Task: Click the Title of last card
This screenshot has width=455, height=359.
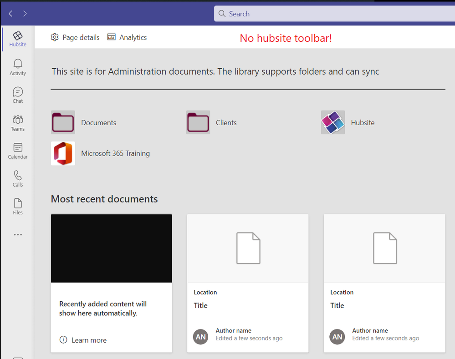Action: 337,306
